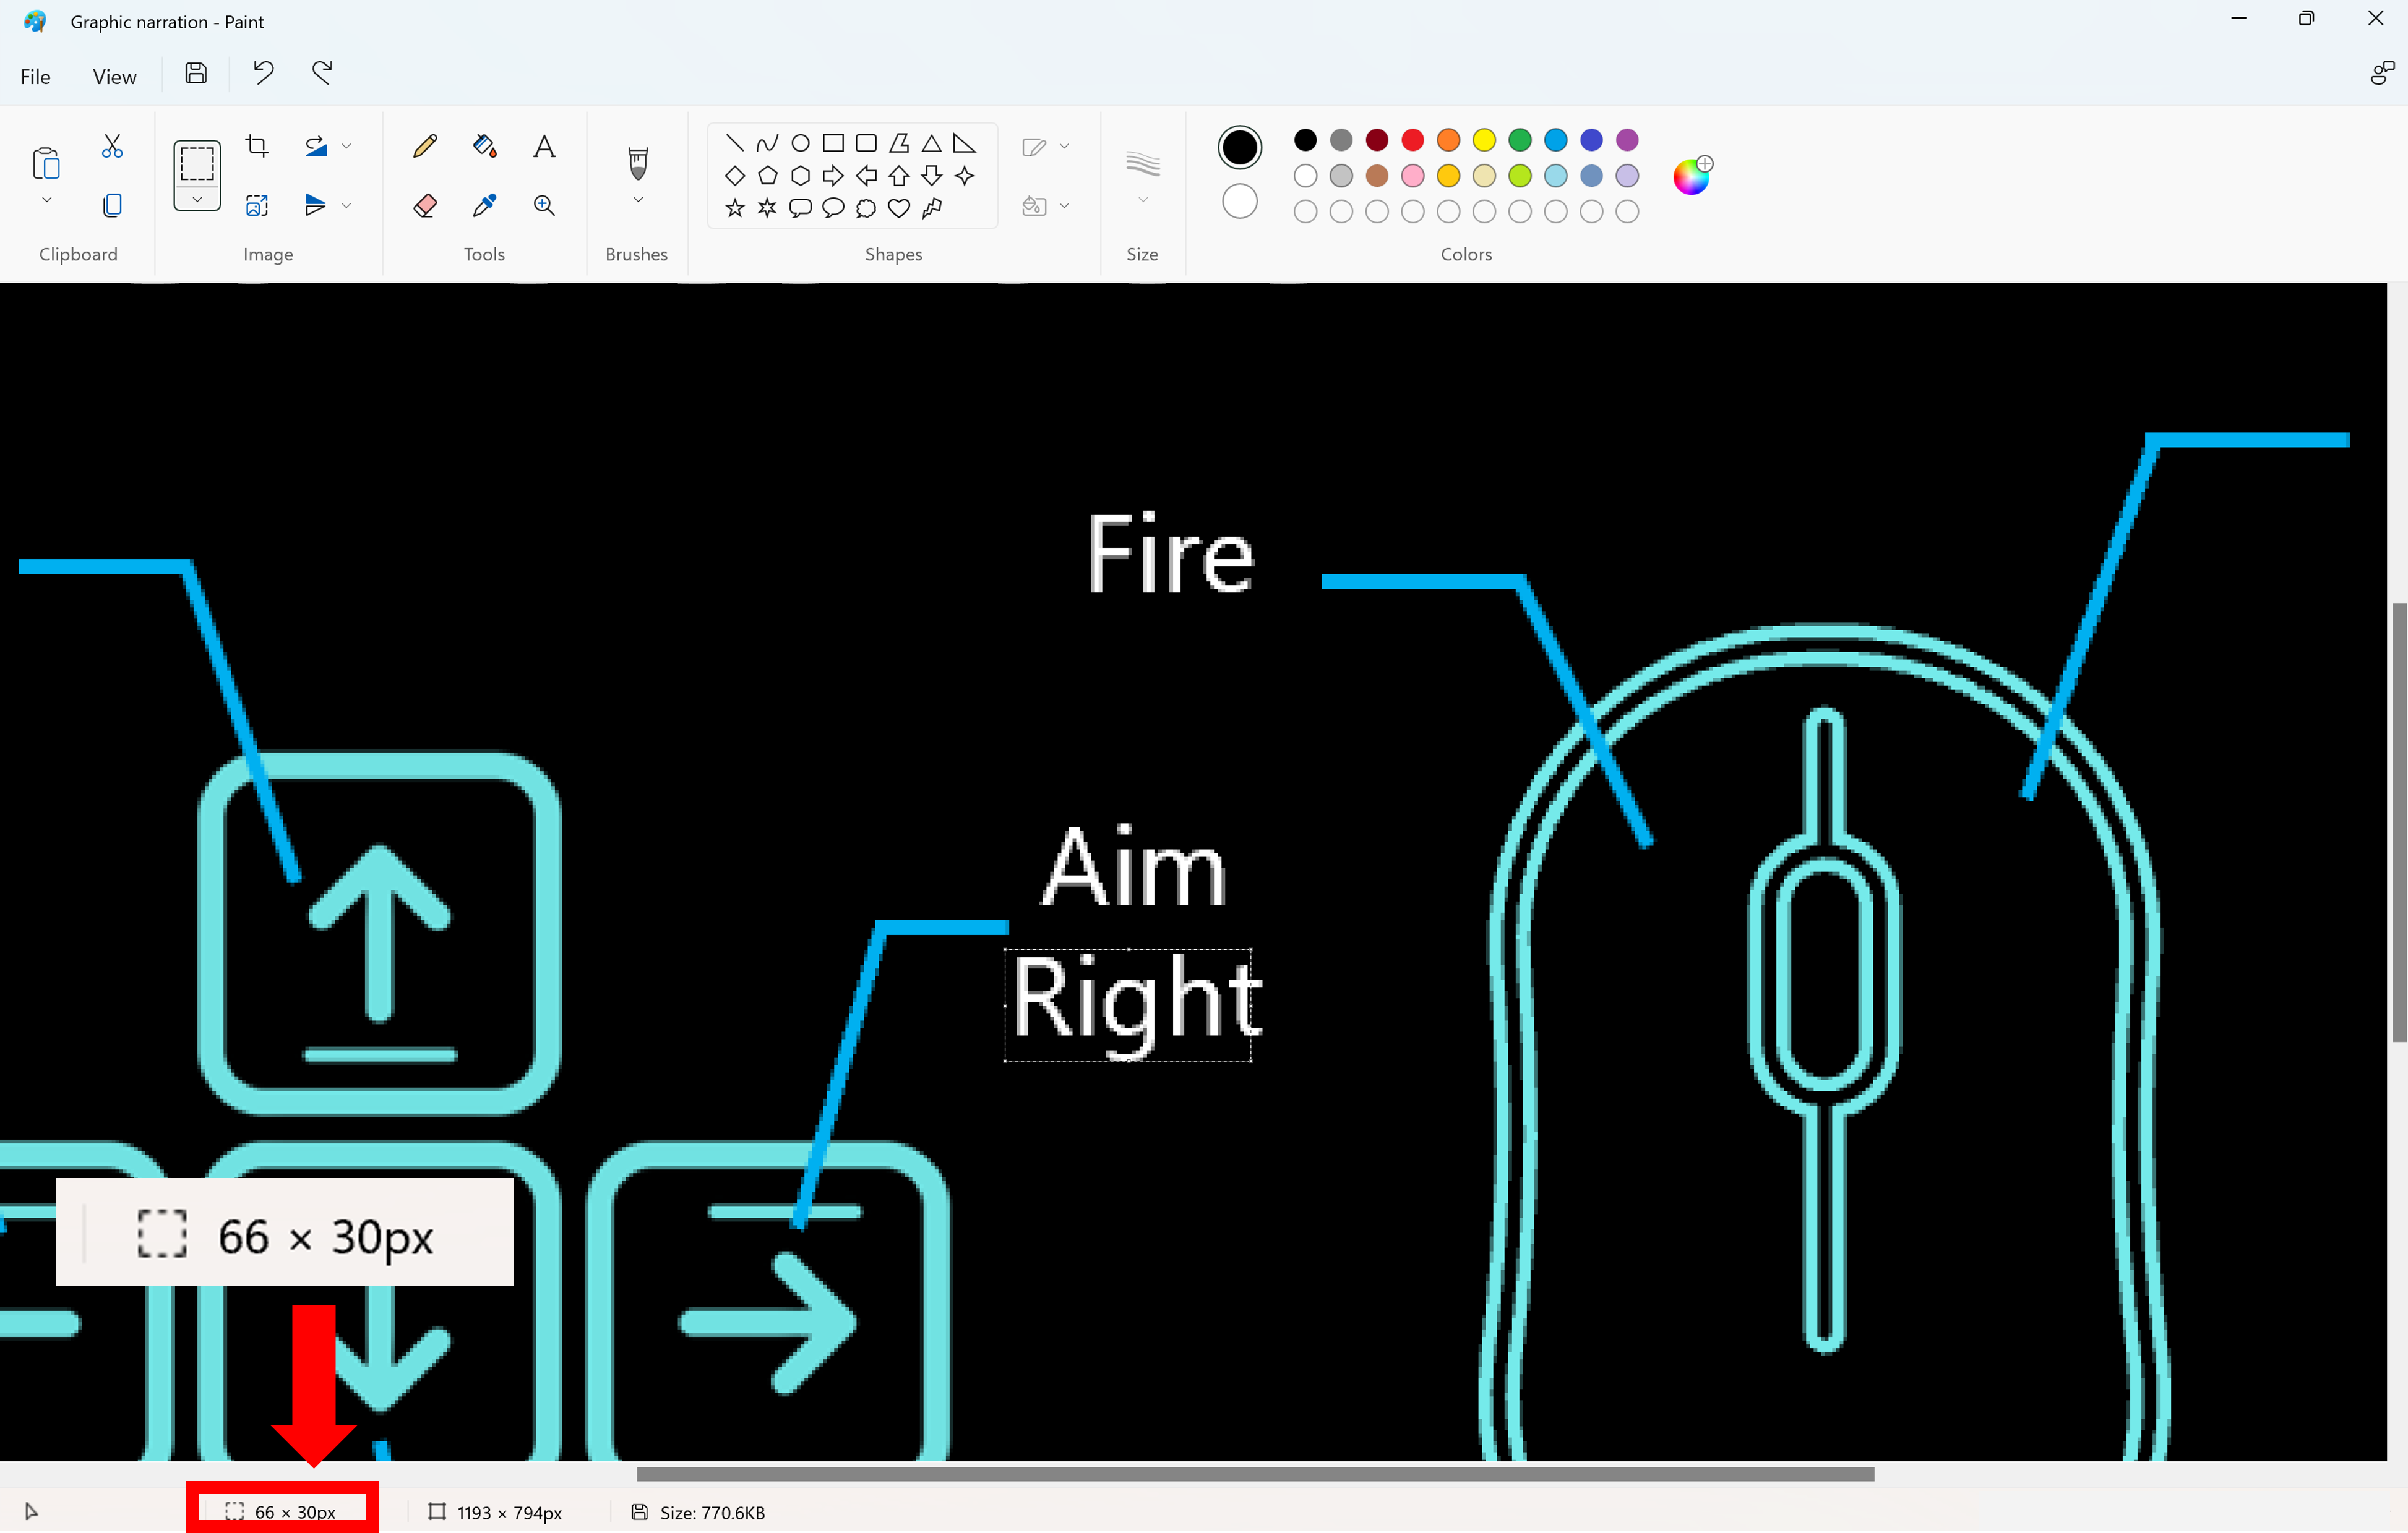Click the Resize and skew icon
The width and height of the screenshot is (2408, 1533).
point(257,205)
